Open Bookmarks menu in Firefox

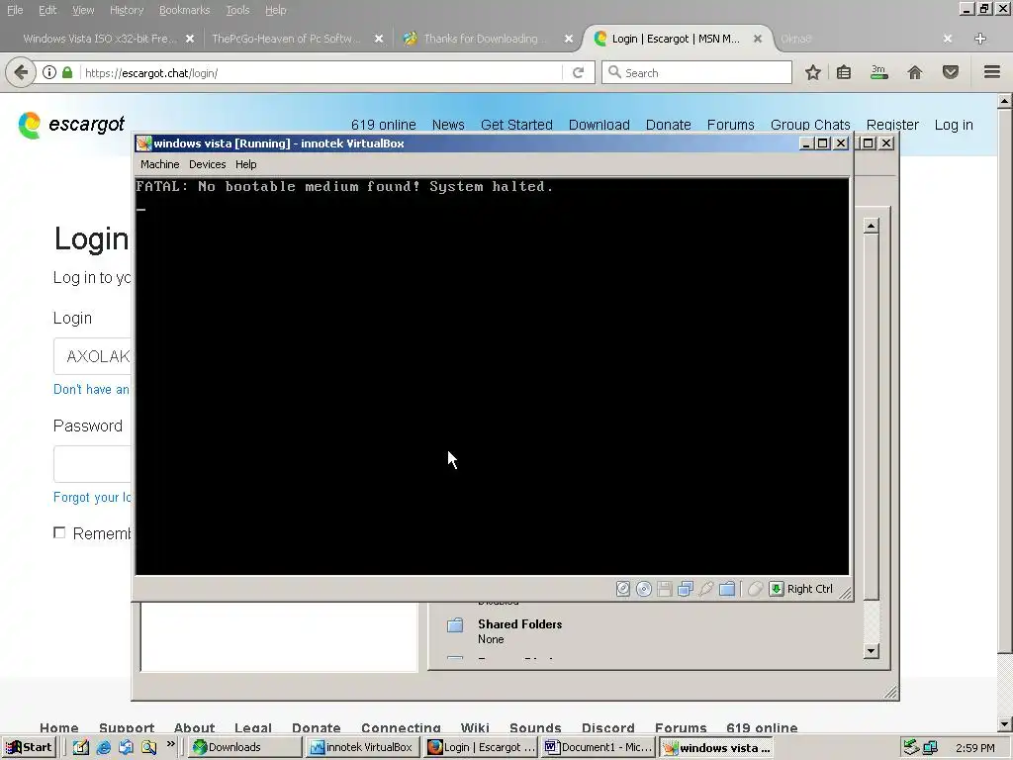click(184, 10)
